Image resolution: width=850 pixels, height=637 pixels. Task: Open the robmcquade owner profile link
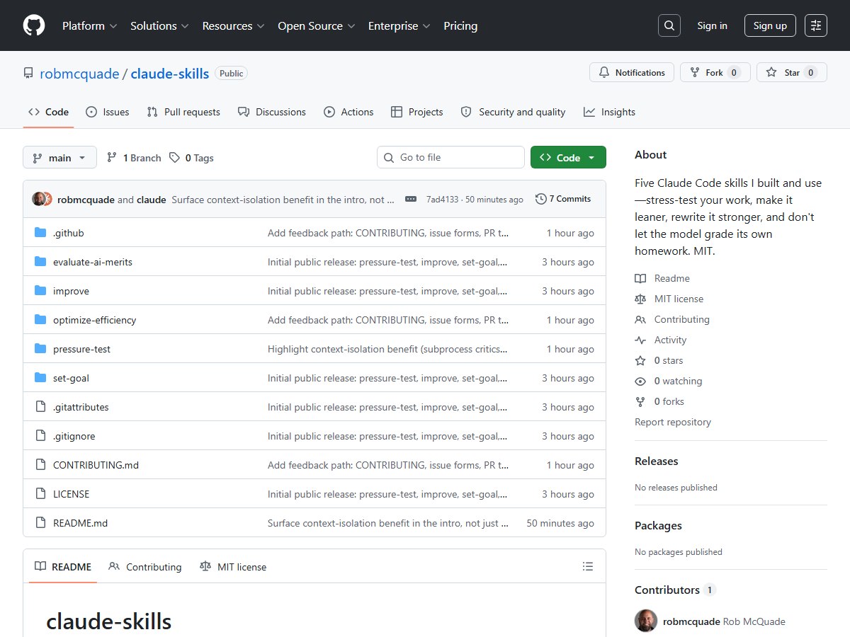79,74
